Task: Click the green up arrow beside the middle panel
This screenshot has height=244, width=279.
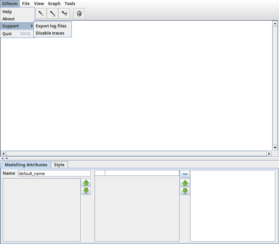Action: pos(185,183)
